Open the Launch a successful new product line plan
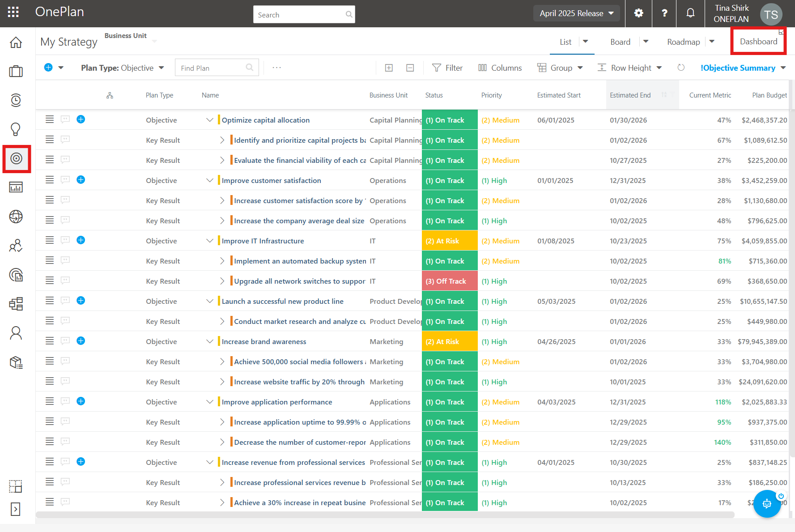Viewport: 795px width, 532px height. [282, 301]
